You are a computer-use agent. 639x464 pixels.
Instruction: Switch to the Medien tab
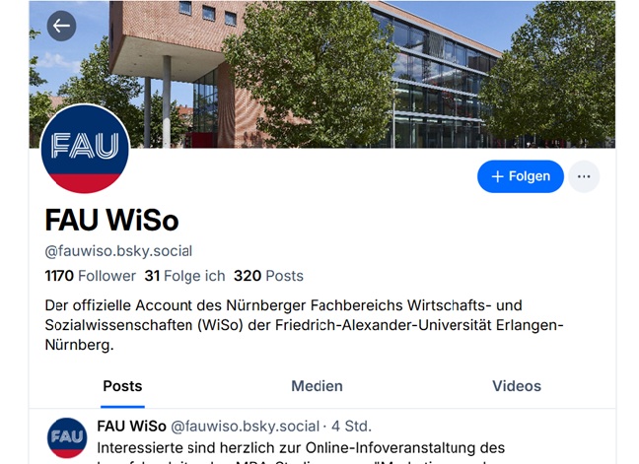317,386
